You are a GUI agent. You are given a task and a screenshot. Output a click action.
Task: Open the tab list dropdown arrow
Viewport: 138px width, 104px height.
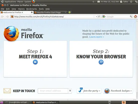coord(136,12)
